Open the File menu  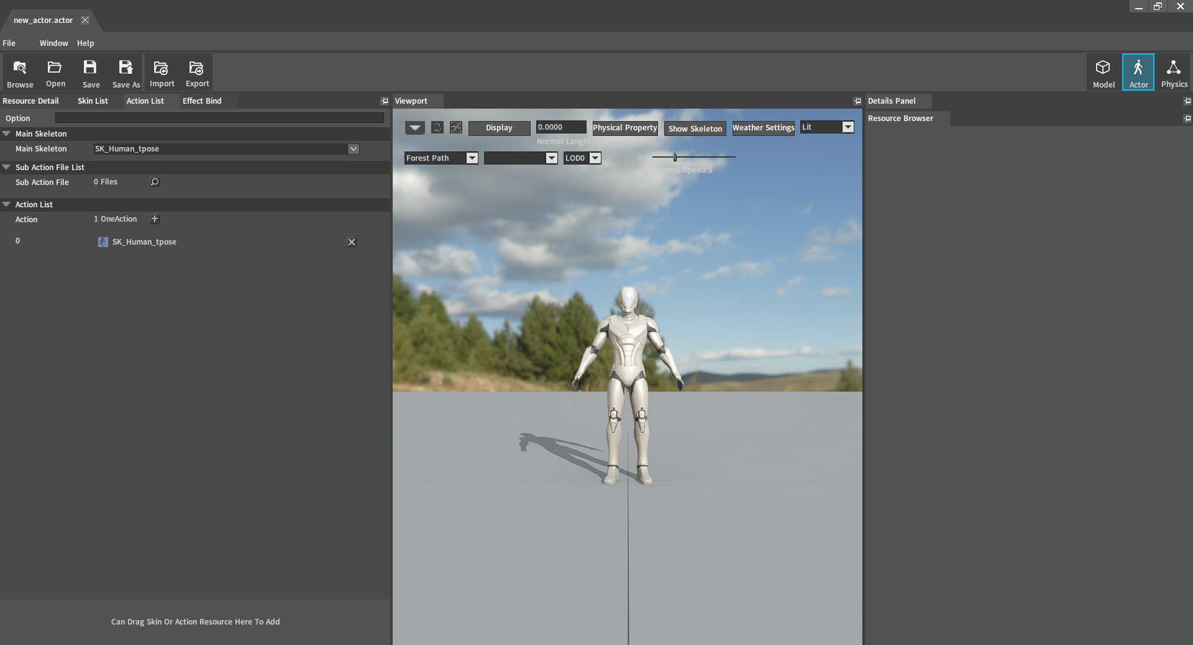coord(9,43)
